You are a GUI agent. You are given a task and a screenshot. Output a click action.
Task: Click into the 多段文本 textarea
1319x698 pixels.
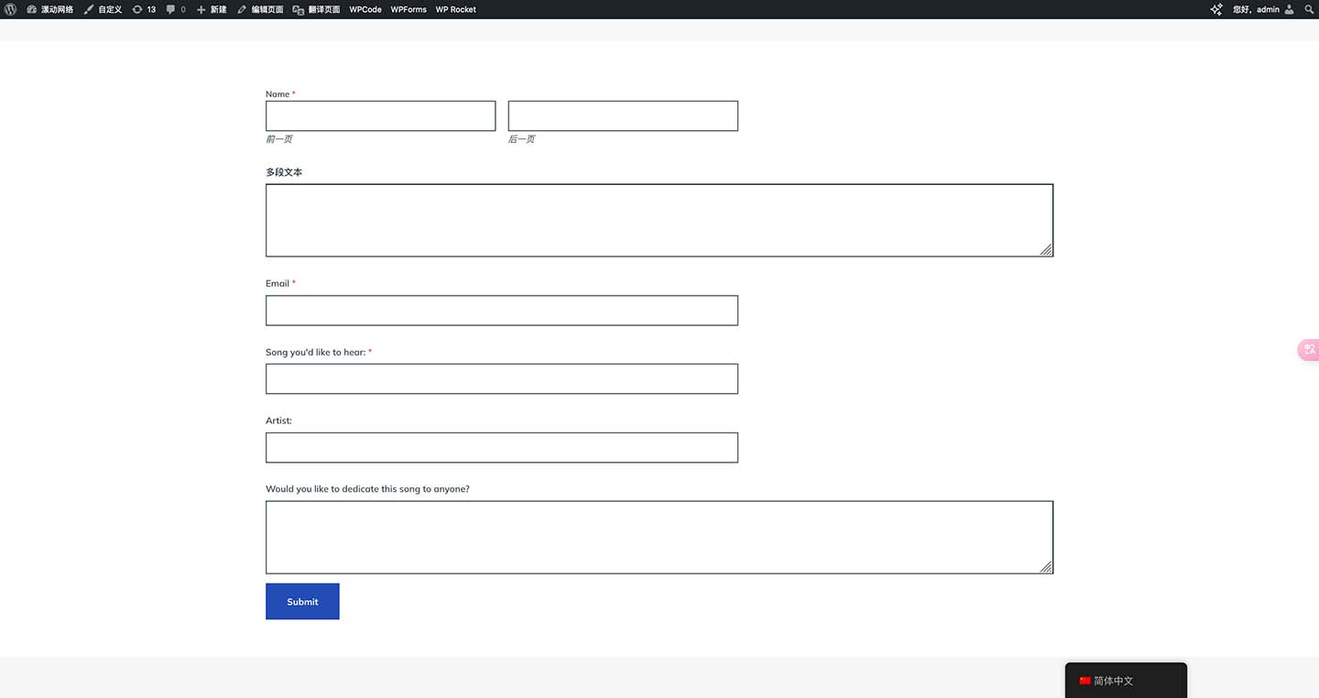pyautogui.click(x=659, y=220)
